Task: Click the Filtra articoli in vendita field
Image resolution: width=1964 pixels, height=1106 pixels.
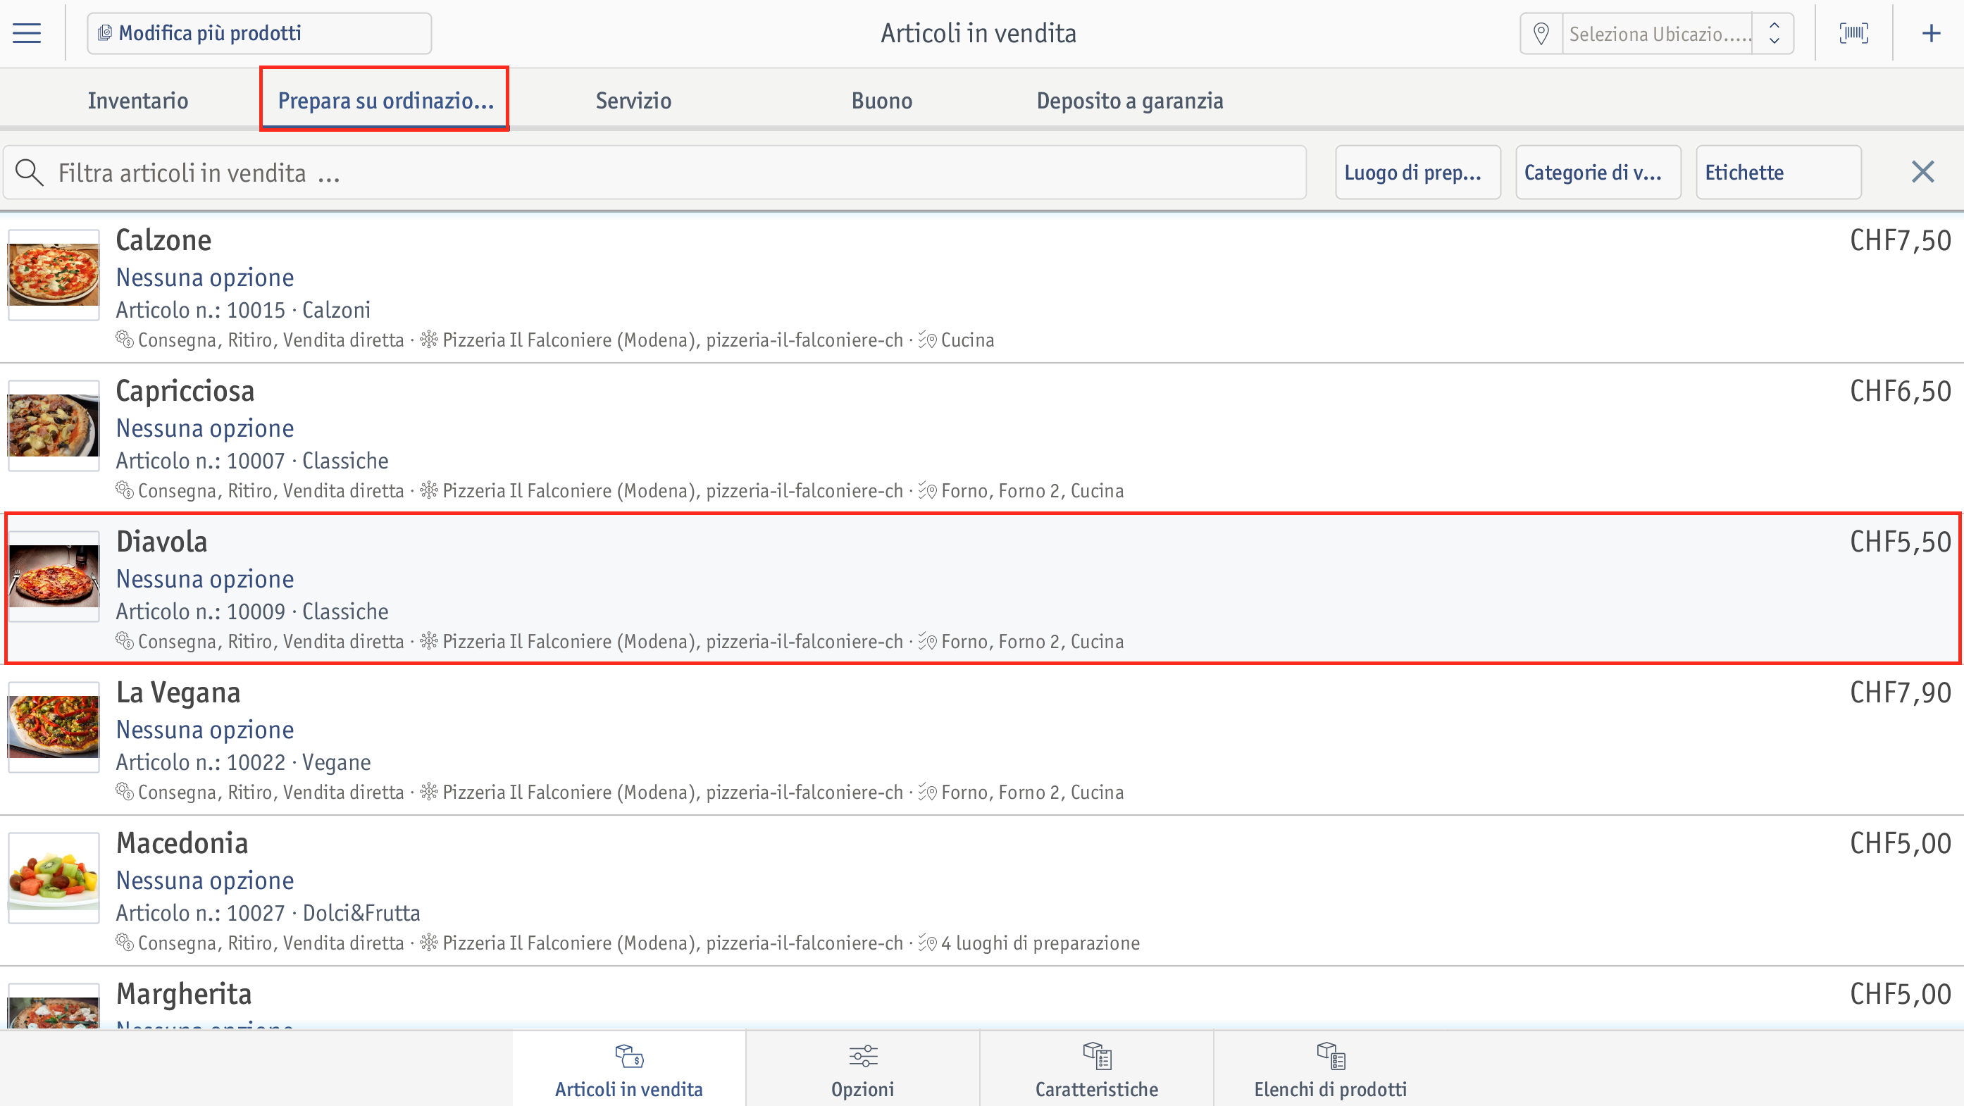Action: 654,173
